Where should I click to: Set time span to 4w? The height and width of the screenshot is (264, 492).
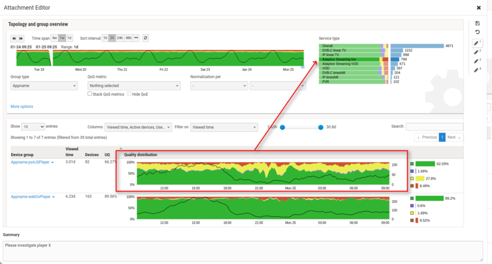(54, 38)
